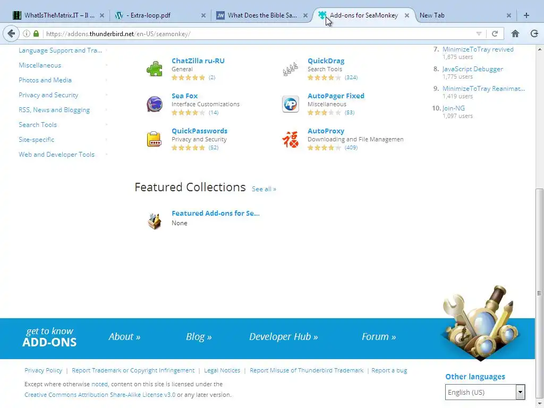Open the Other languages English (US) dropdown
The height and width of the screenshot is (408, 544).
pyautogui.click(x=484, y=392)
